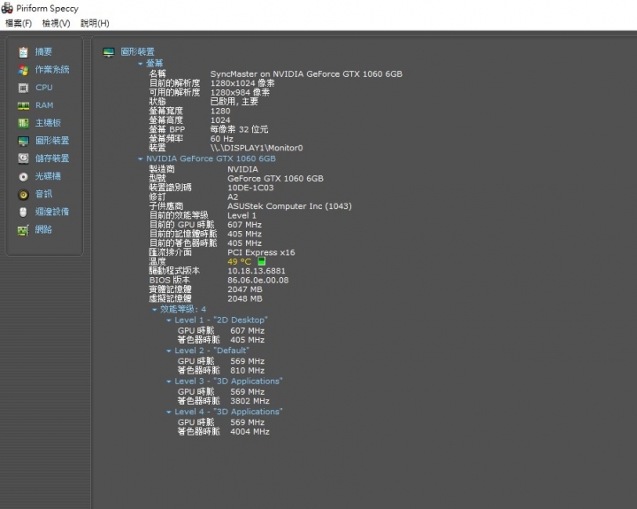
Task: Open the 作業系統 Operating System section link
Action: [52, 70]
